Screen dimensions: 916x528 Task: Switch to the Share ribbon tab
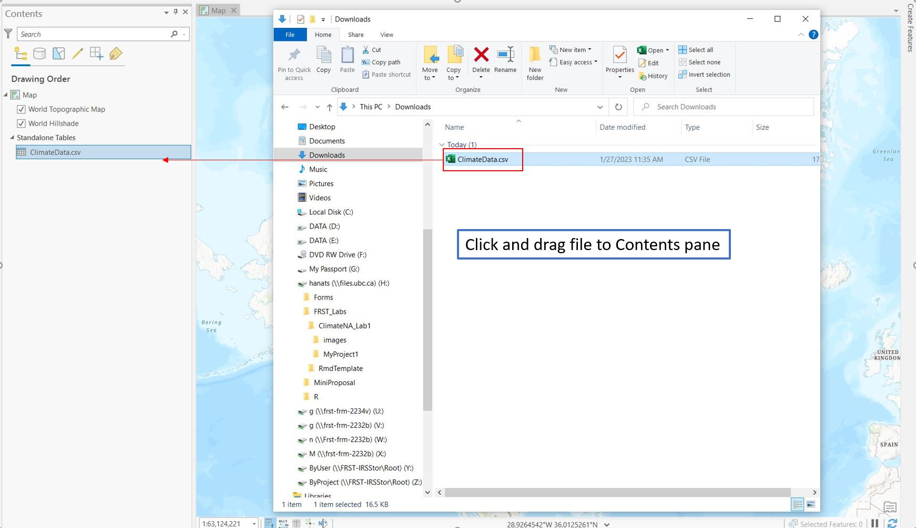click(x=355, y=35)
